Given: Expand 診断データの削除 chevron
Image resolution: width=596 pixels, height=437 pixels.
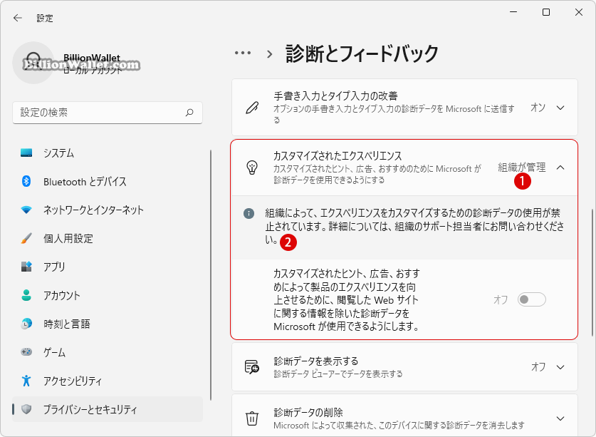Looking at the screenshot, I should pos(560,418).
